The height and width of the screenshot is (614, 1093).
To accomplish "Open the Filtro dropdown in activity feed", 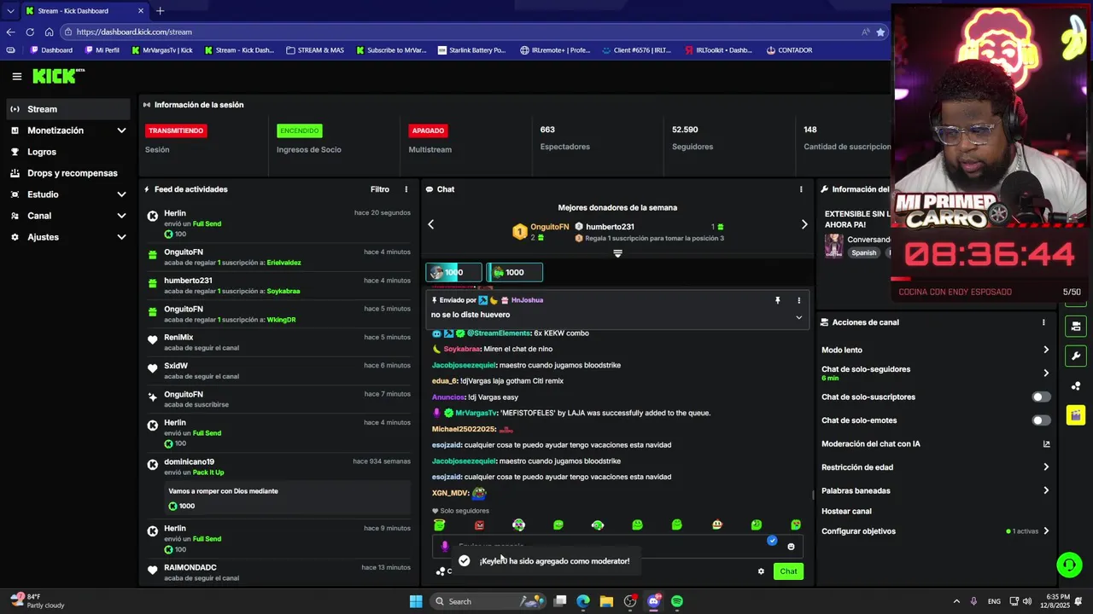I will [x=380, y=189].
